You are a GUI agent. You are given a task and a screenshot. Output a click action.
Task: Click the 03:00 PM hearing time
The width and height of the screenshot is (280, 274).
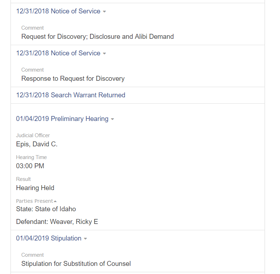pos(30,166)
